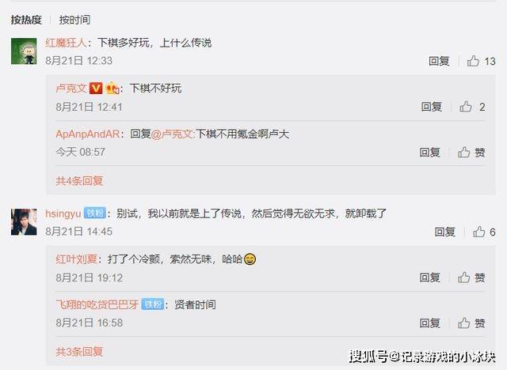The width and height of the screenshot is (507, 370).
Task: Open the @卢克文 mention link
Action: (172, 134)
